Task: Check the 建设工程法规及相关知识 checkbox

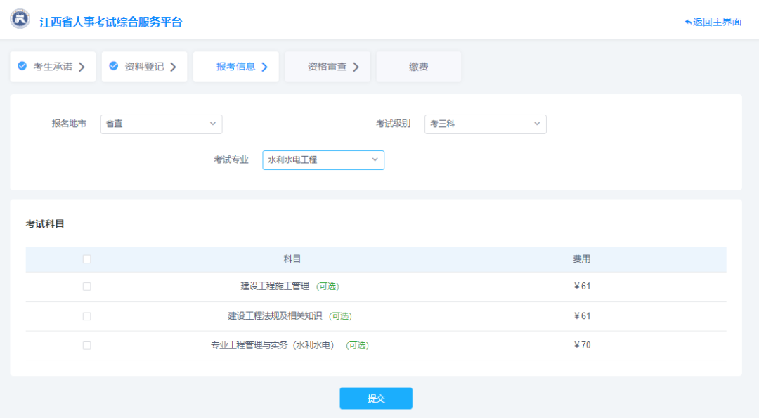Action: click(x=86, y=316)
